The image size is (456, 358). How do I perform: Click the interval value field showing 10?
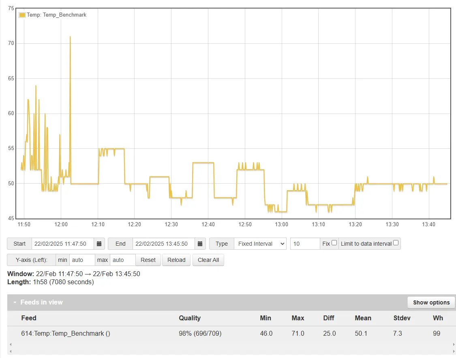(305, 244)
